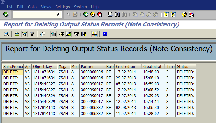The width and height of the screenshot is (216, 123).
Task: Open Help with the question mark icon
Action: click(x=184, y=14)
